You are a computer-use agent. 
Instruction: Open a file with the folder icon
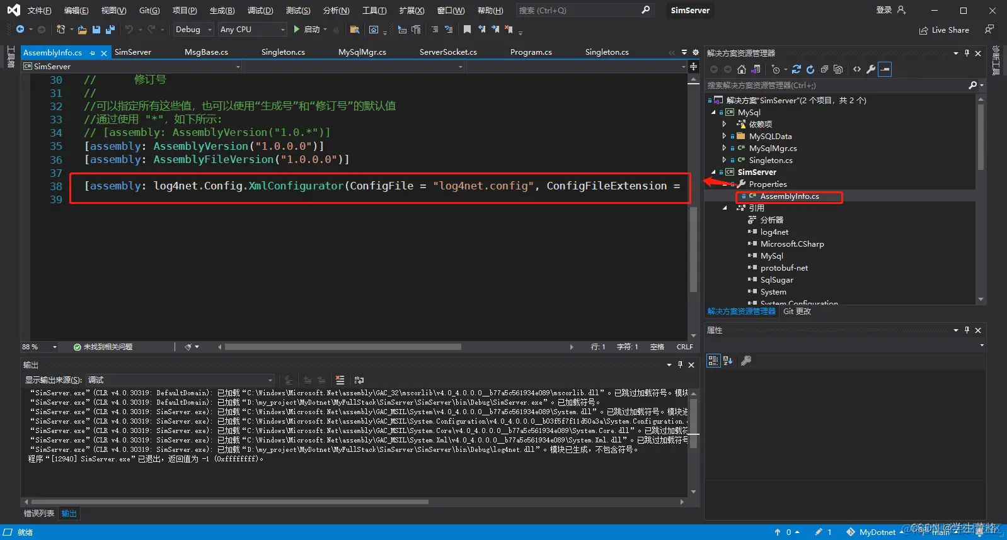[x=82, y=30]
